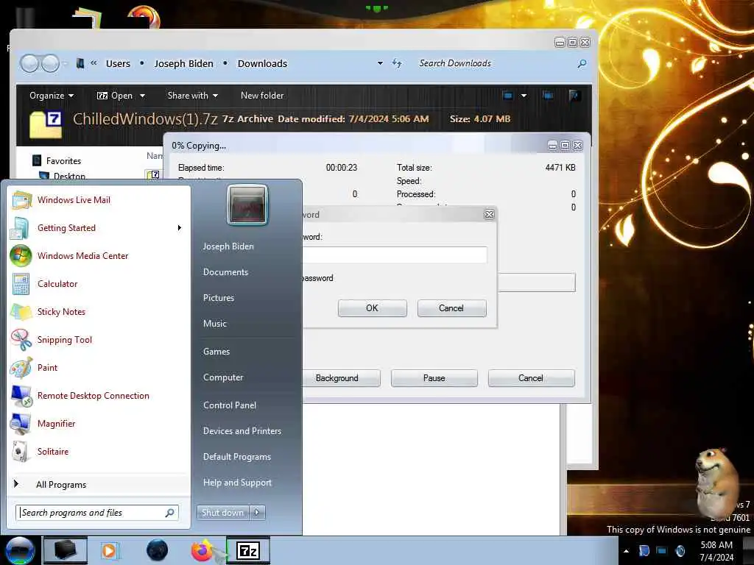754x565 pixels.
Task: Click the refresh icon in address bar
Action: 397,63
